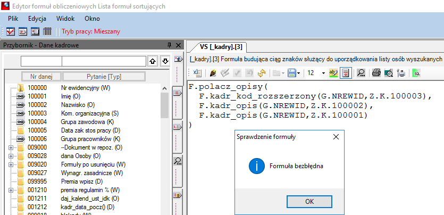Select tree row 100006 Grupa pracowników (K)

tap(69, 139)
